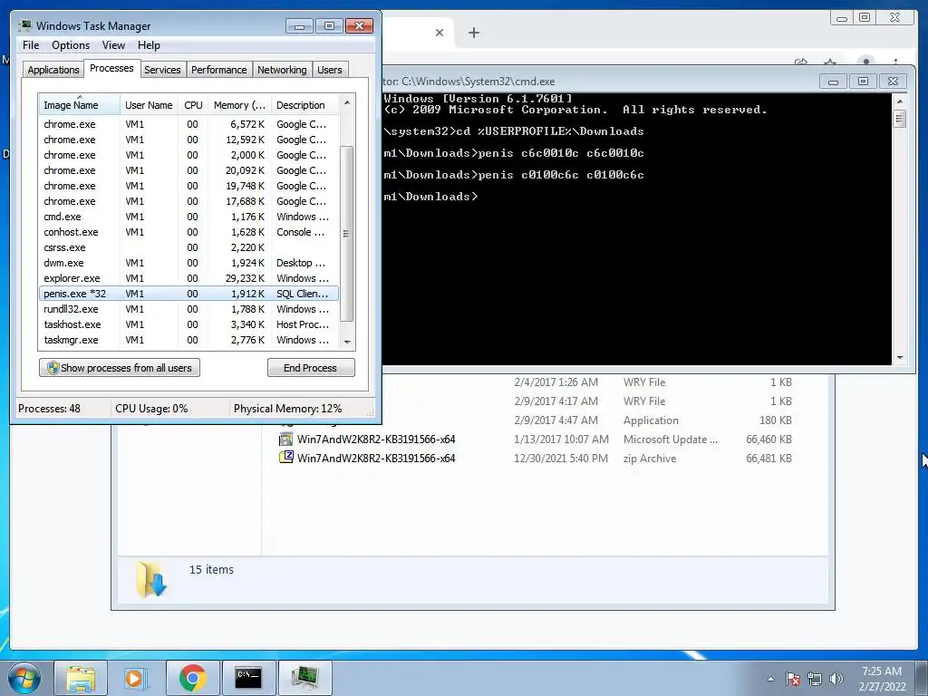The width and height of the screenshot is (928, 696).
Task: Click the Microsoft Update package file icon
Action: (285, 439)
